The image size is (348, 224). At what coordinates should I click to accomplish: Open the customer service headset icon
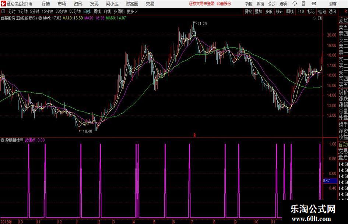295,4
